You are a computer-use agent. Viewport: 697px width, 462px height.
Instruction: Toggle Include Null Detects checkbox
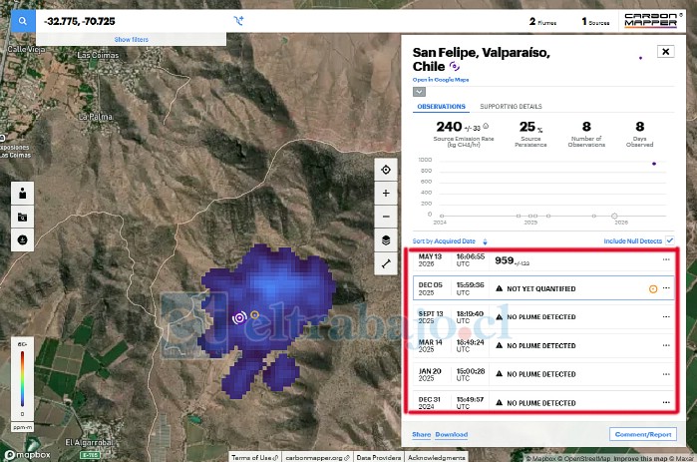(670, 240)
